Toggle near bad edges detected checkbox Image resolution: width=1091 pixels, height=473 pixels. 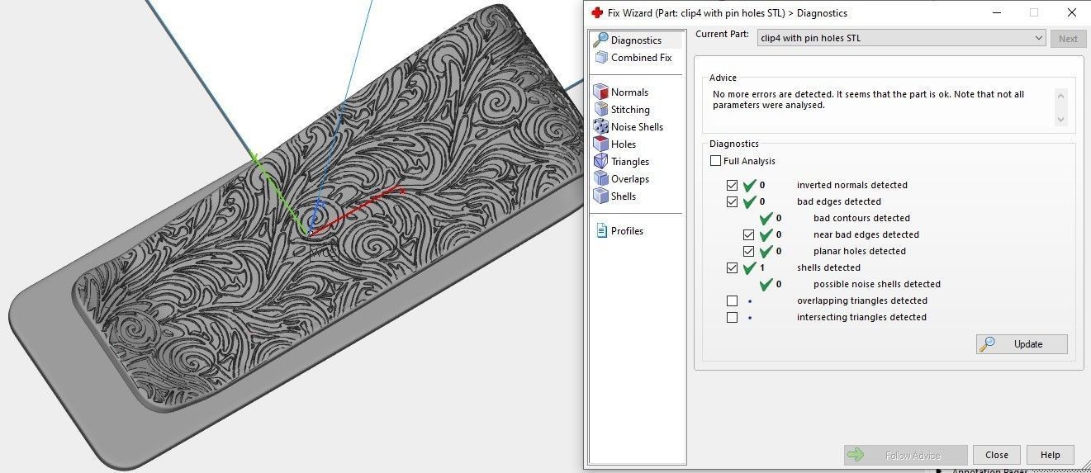748,234
